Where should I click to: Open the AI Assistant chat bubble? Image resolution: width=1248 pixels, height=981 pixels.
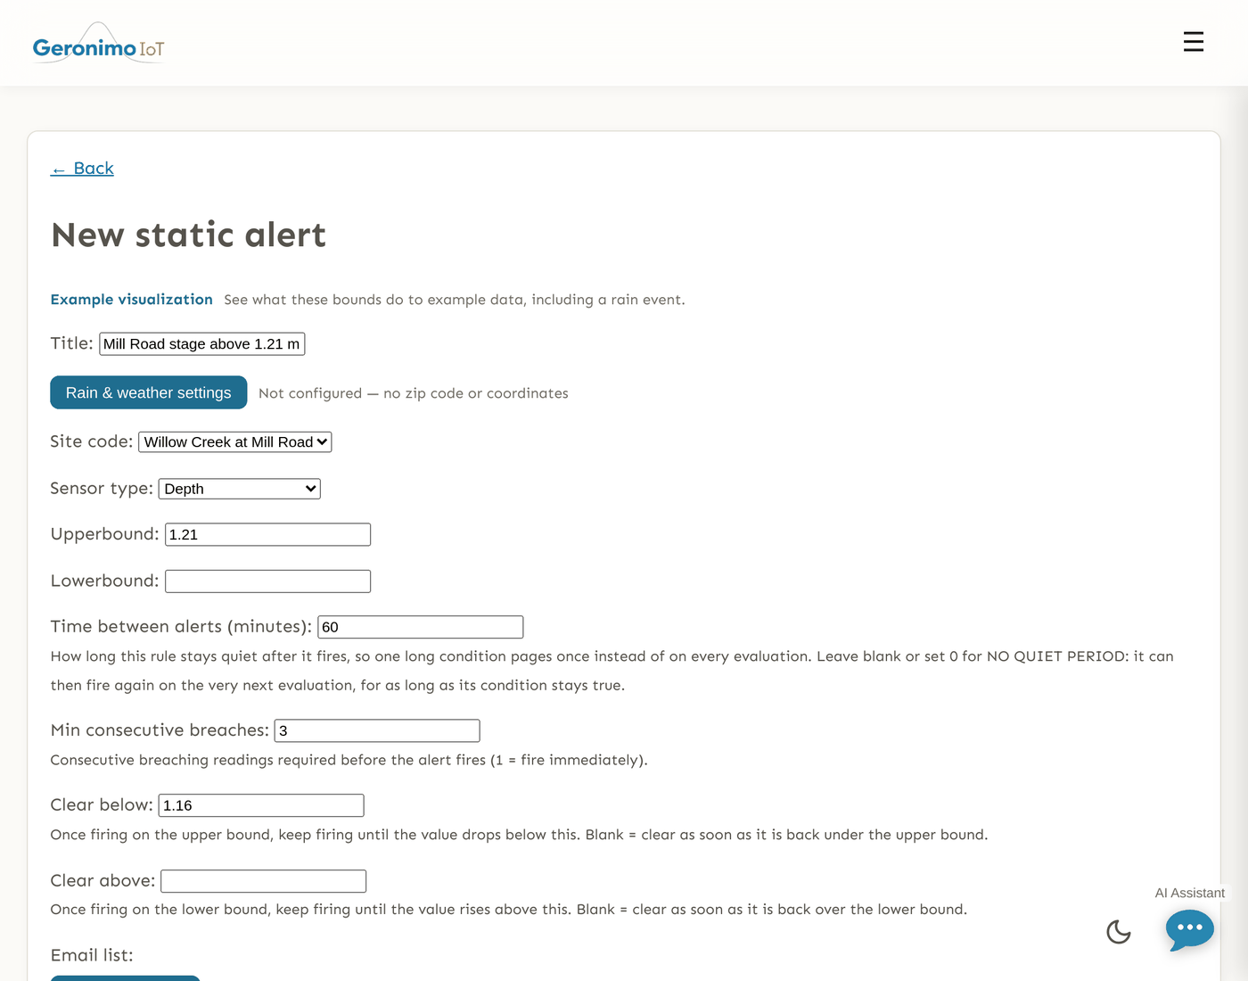[1190, 929]
